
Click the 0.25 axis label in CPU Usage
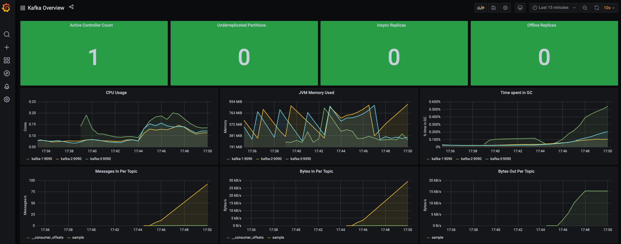coord(32,102)
